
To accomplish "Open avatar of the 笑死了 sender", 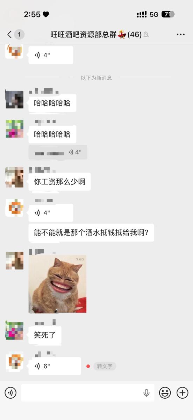I will [15, 331].
